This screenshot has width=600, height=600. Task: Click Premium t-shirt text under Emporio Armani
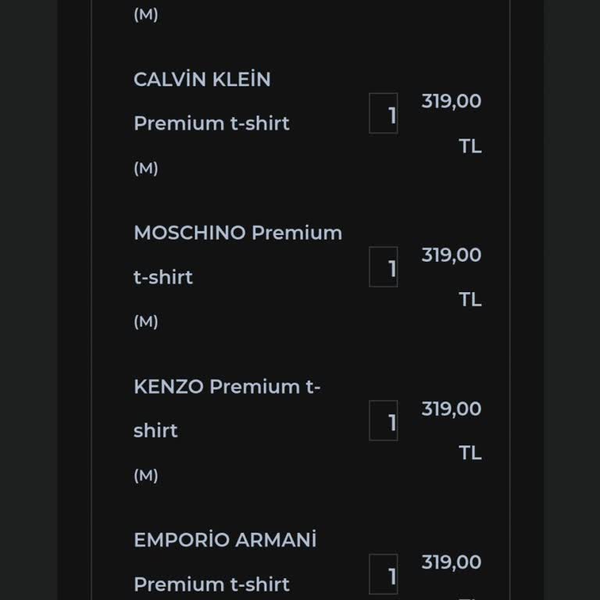[212, 584]
